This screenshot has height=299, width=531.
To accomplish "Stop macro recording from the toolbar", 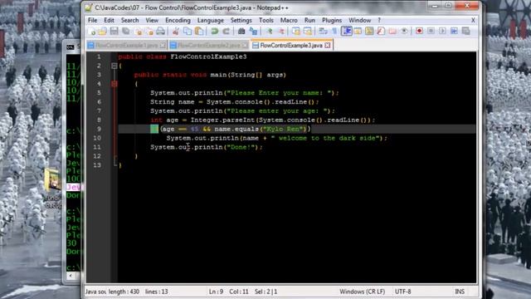I will (431, 32).
